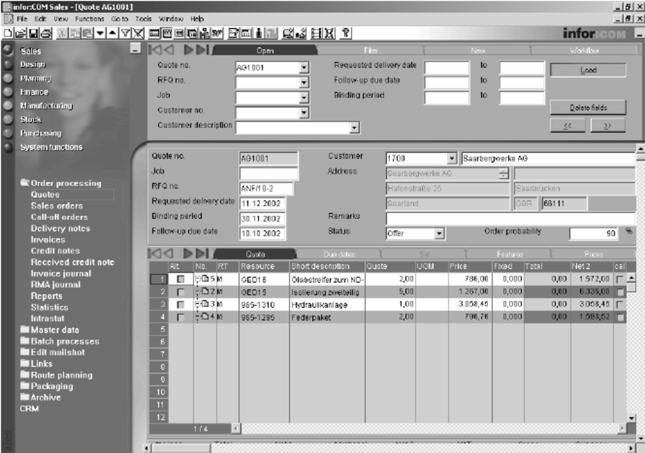Open the Customer 1700 dropdown
Screen dimensions: 645x453
[x=452, y=158]
